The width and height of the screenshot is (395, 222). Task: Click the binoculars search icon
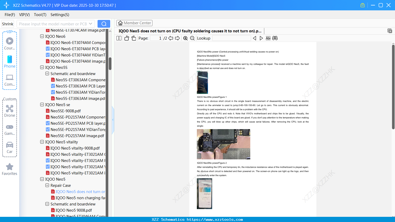pyautogui.click(x=275, y=38)
